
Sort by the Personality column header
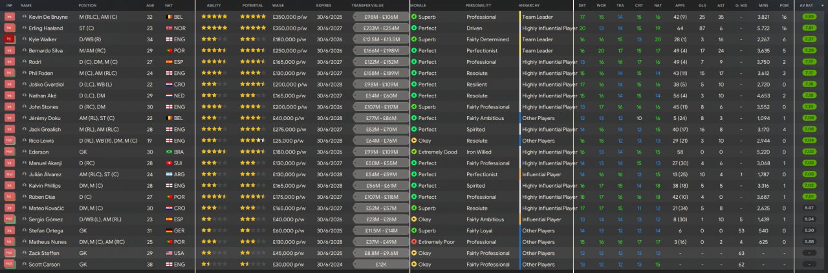click(479, 5)
